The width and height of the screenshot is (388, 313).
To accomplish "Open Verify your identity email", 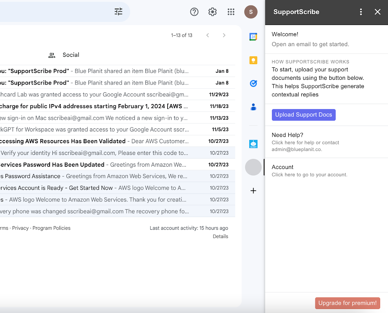I will point(118,153).
